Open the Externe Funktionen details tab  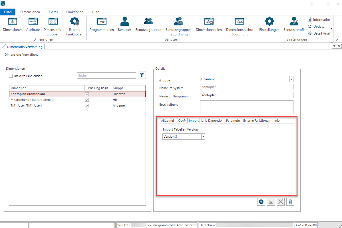(257, 121)
